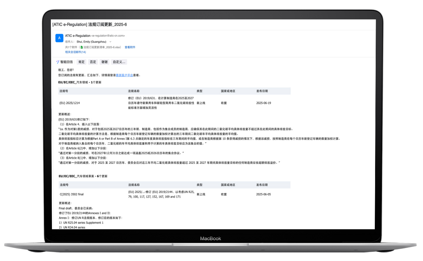Image resolution: width=423 pixels, height=261 pixels.
Task: Click the smart reply sparkle icon
Action: (x=58, y=62)
